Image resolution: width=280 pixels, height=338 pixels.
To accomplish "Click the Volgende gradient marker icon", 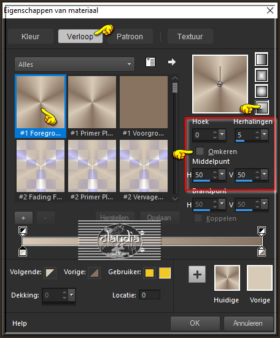I will point(50,273).
